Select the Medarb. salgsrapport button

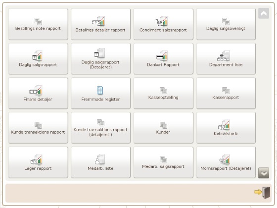coord(163,162)
